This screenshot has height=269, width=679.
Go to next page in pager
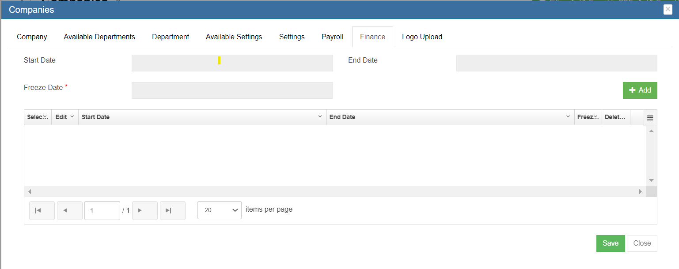tap(144, 210)
